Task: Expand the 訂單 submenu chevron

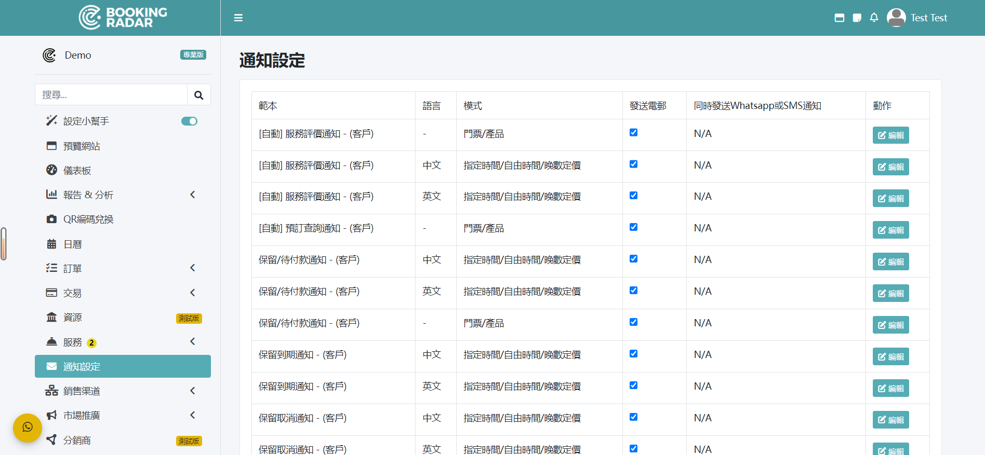Action: tap(193, 268)
